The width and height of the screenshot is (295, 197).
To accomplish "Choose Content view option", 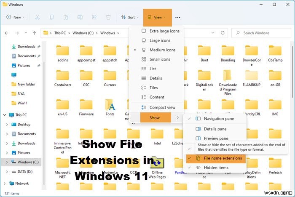I will pyautogui.click(x=156, y=97).
